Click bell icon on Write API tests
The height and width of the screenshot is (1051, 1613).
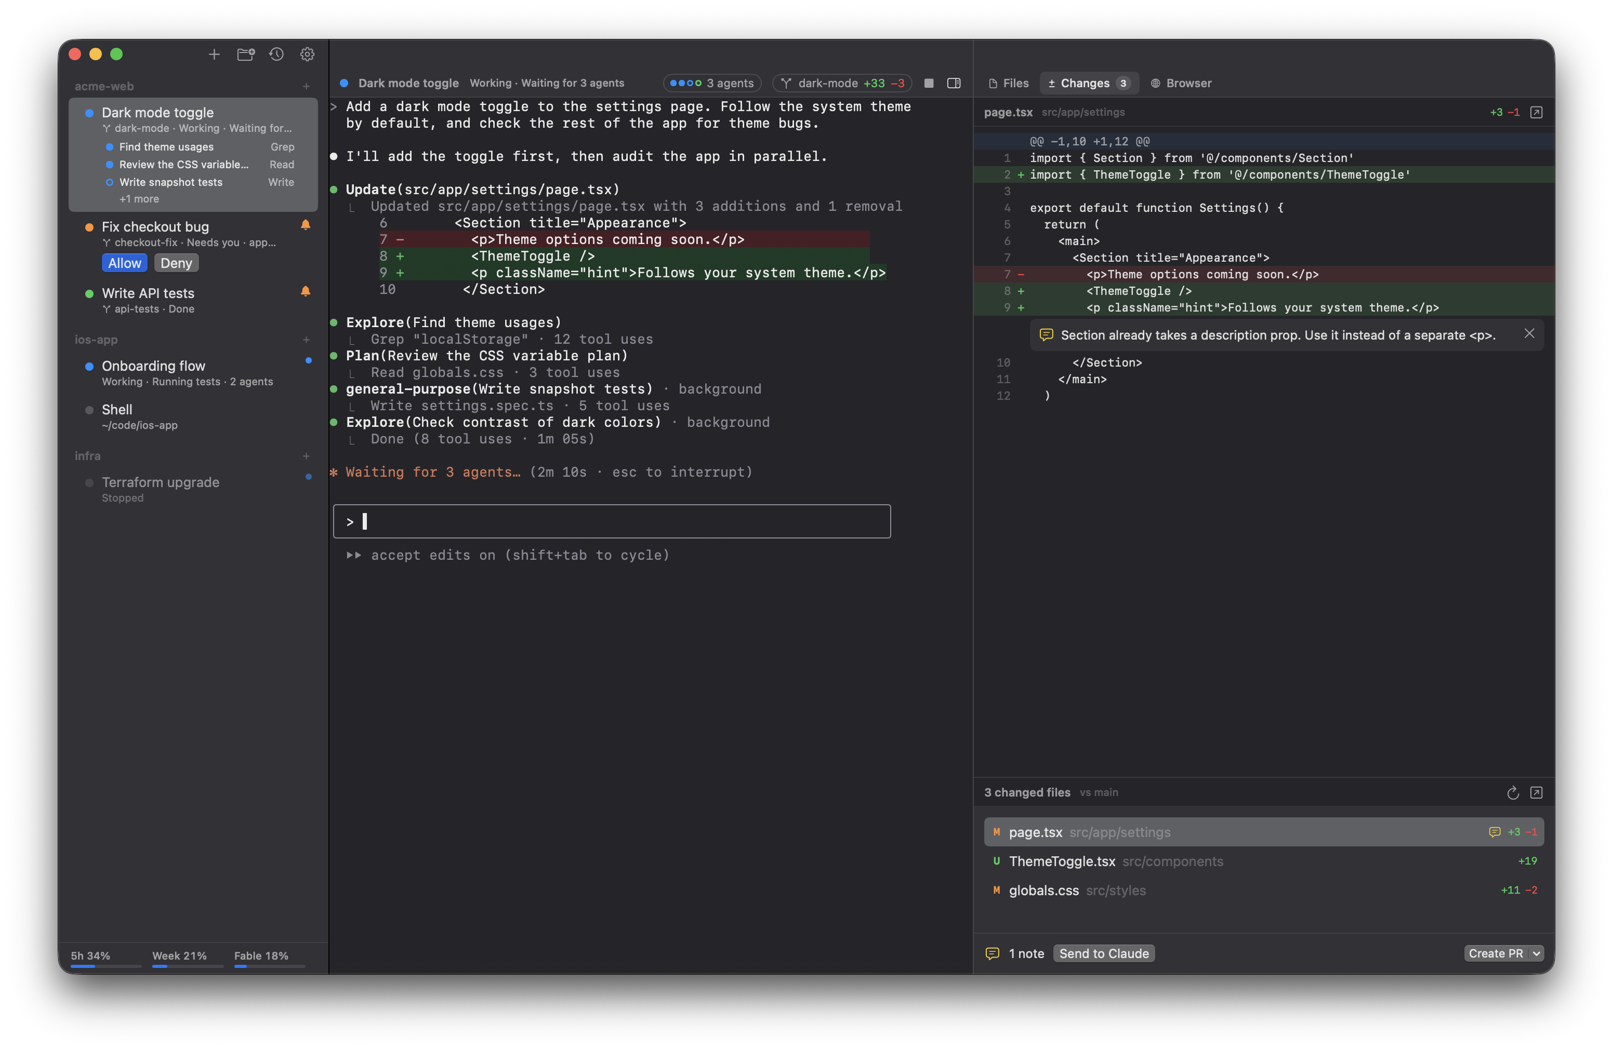pyautogui.click(x=306, y=291)
